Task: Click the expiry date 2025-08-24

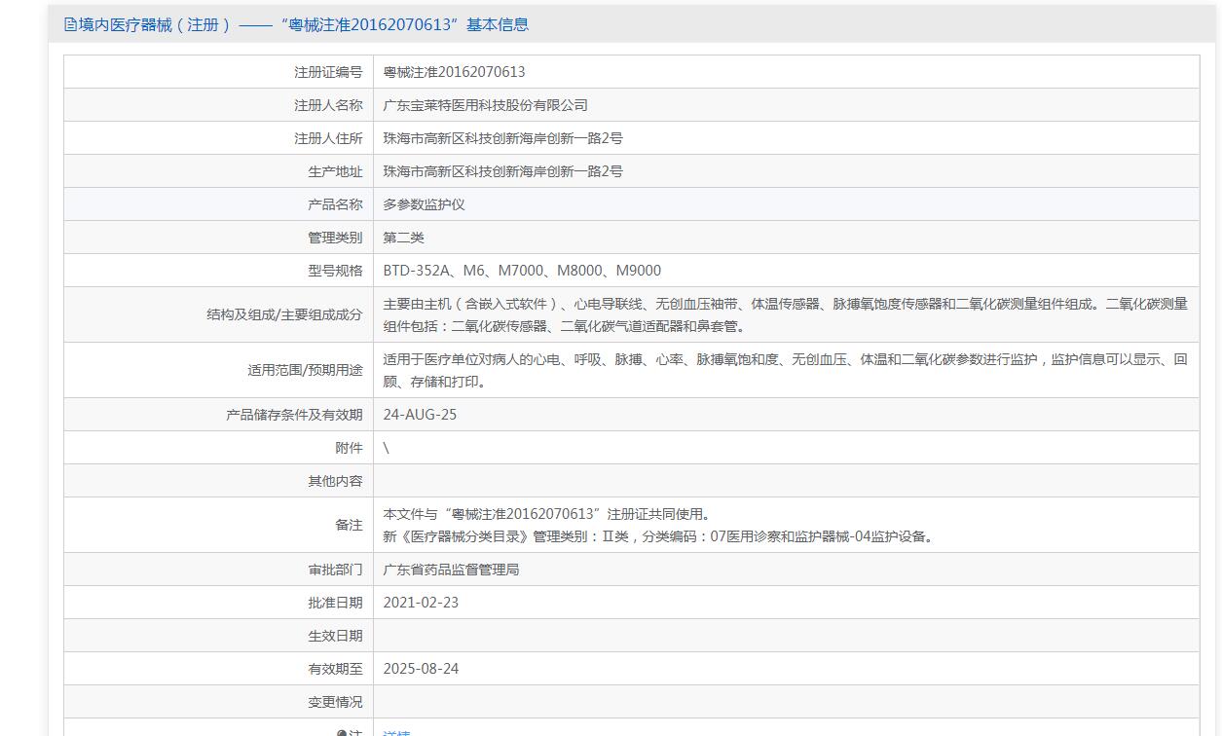Action: [421, 669]
